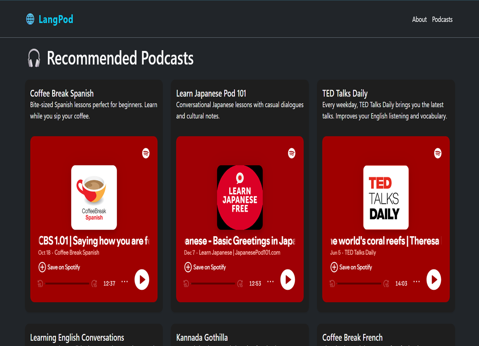Click the Coffee Break Spanish progress bar
479x346 pixels.
click(67, 284)
